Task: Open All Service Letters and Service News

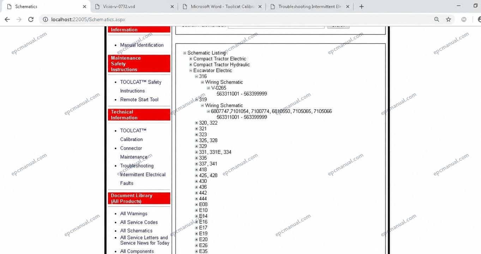Action: tap(145, 240)
